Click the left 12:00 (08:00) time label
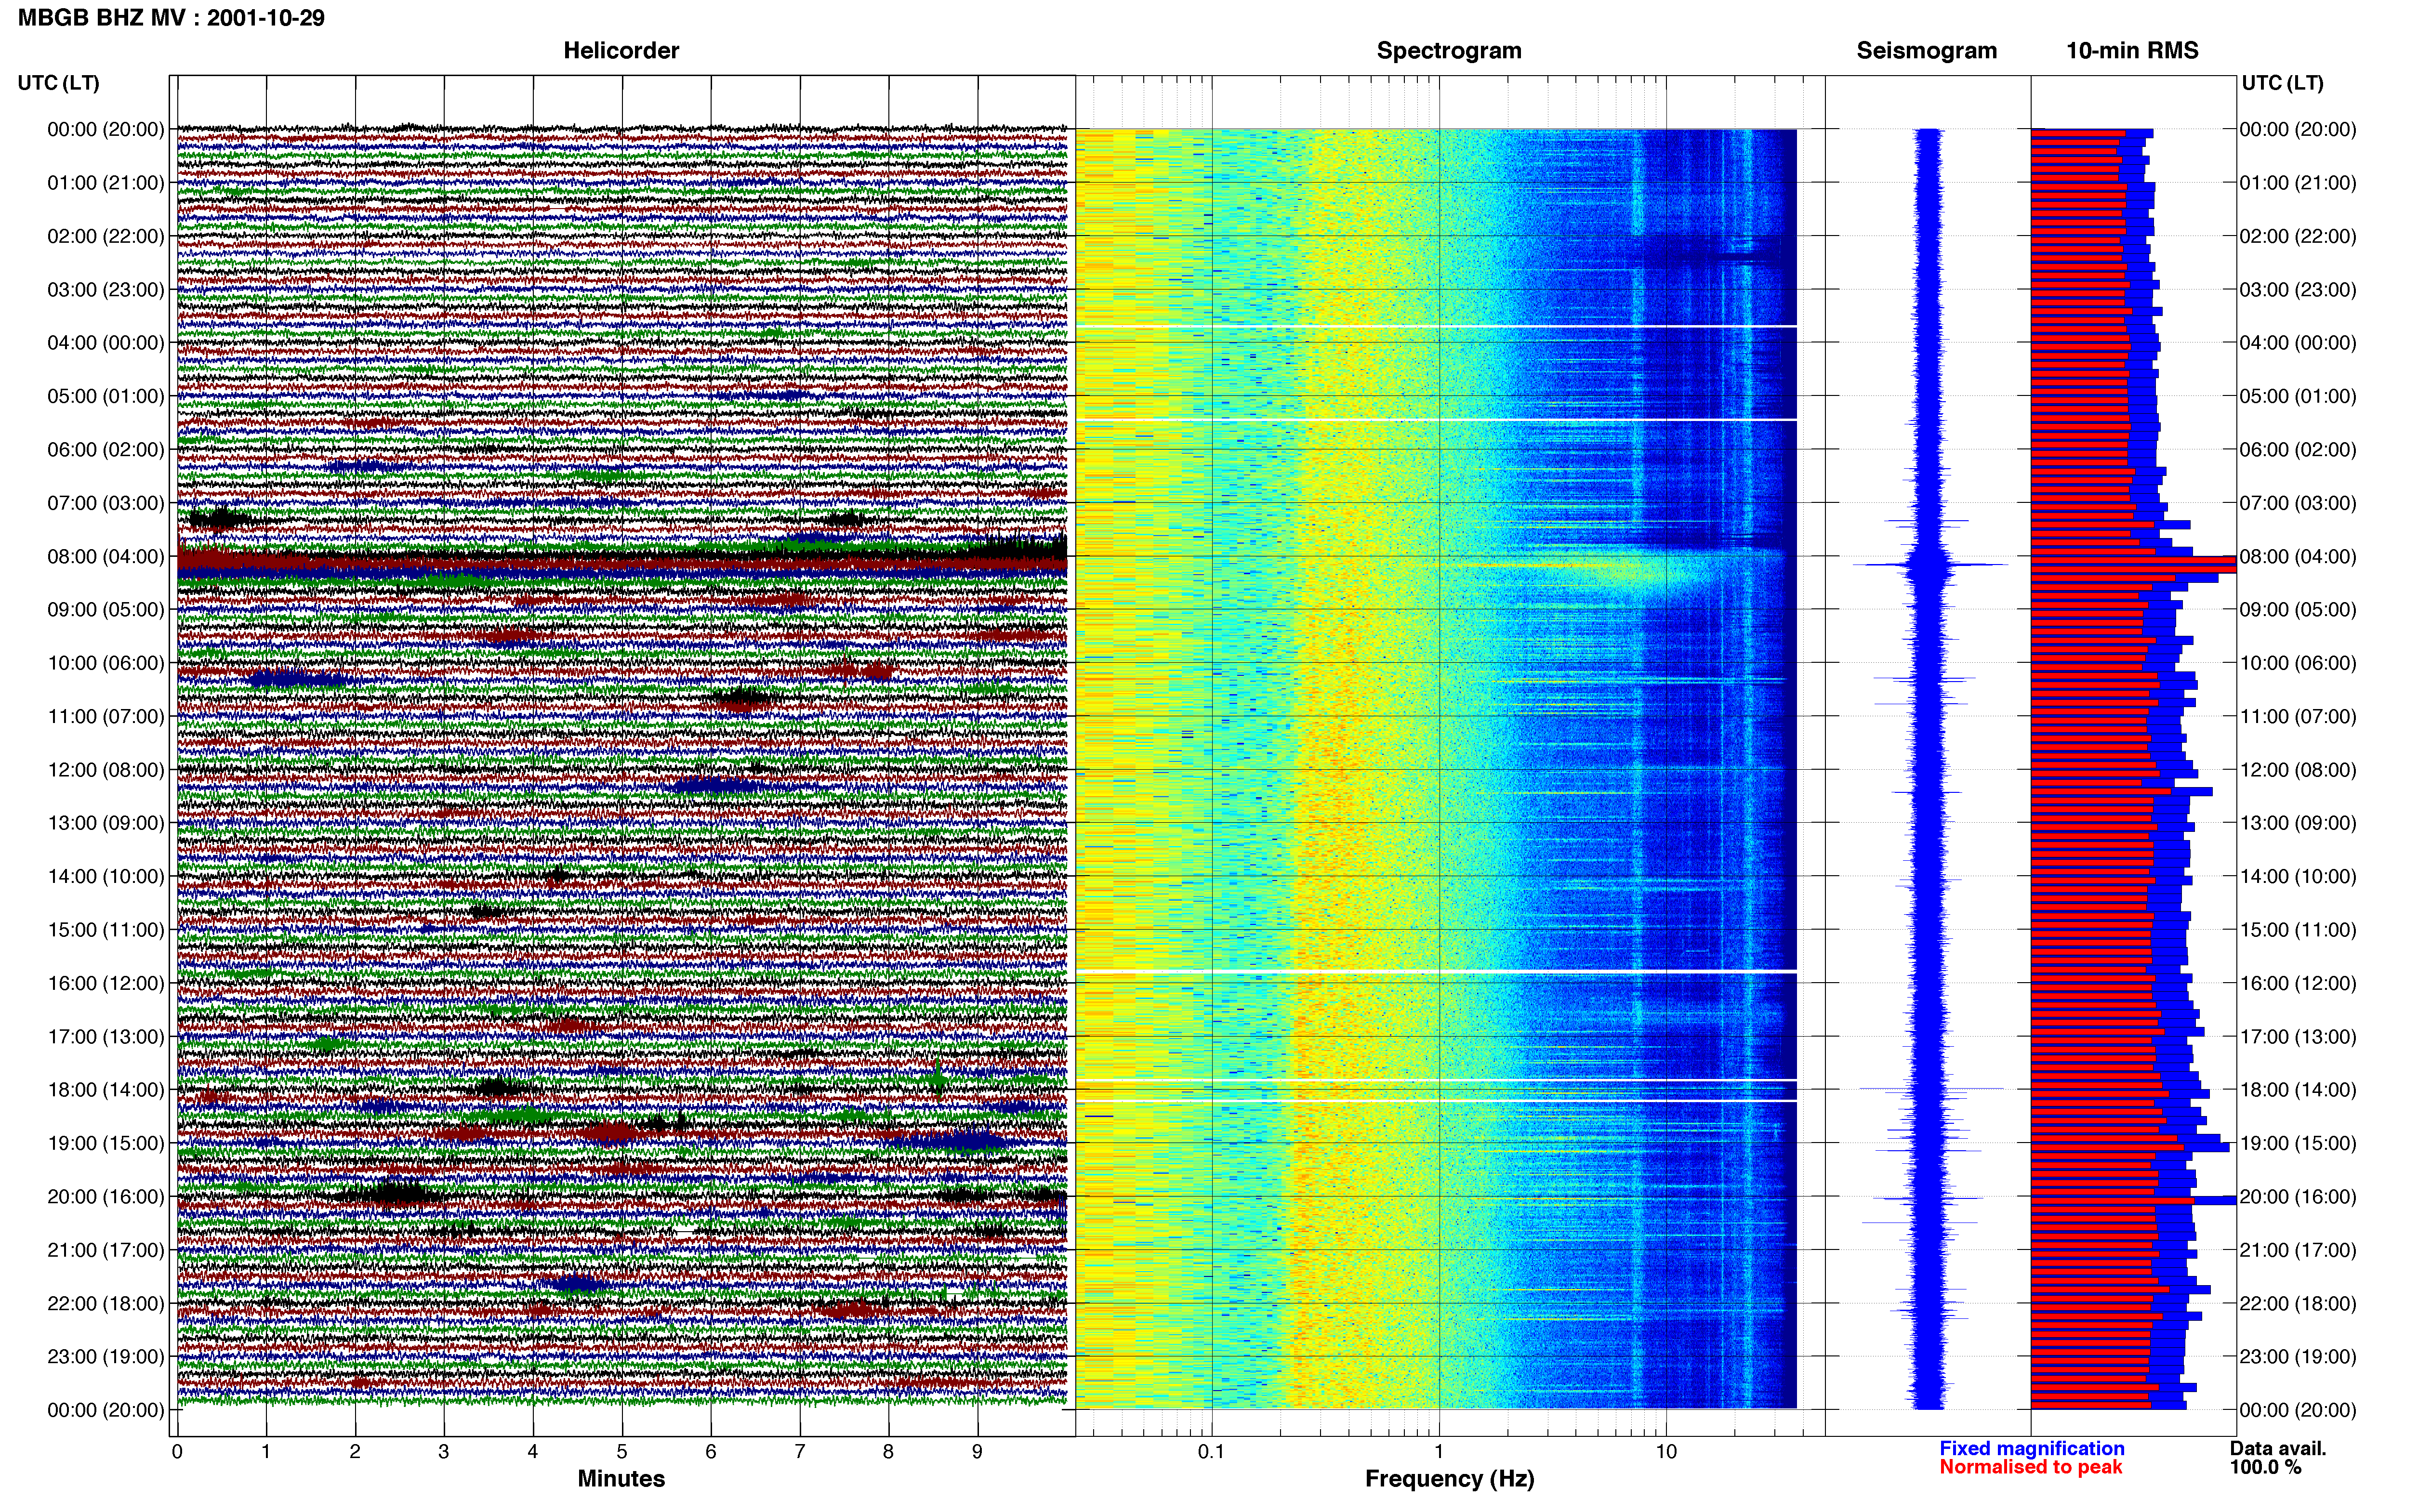The width and height of the screenshot is (2418, 1512). (x=106, y=770)
